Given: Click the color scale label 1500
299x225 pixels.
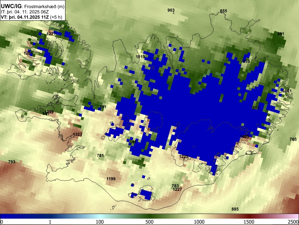Looking at the screenshot, I should point(249,222).
